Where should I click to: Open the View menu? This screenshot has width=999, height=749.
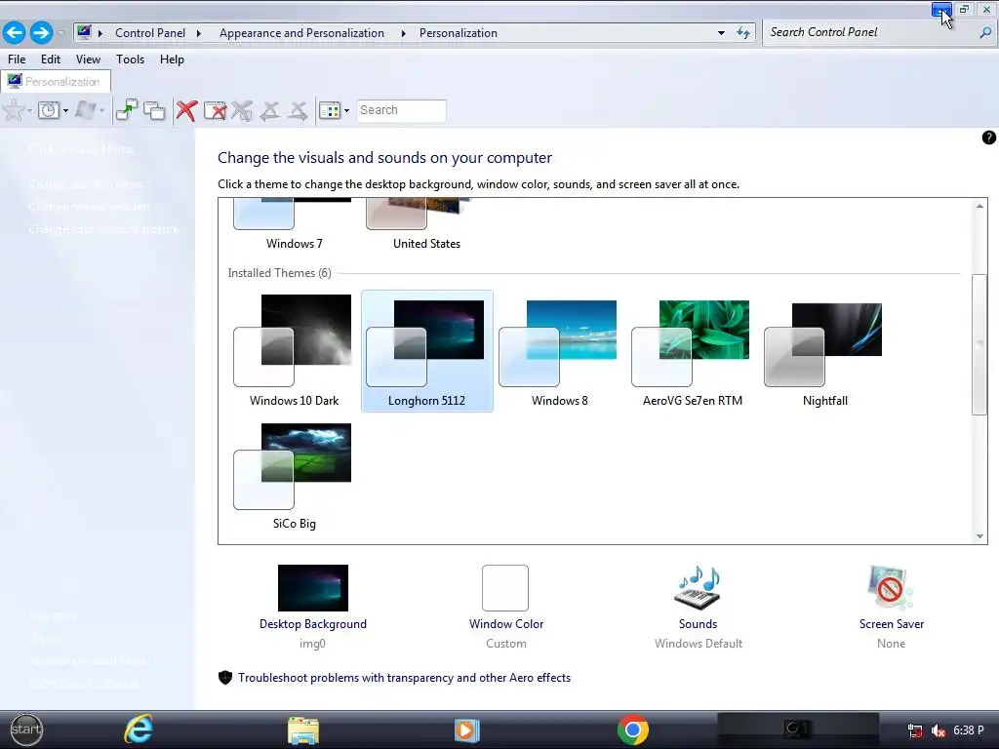88,59
